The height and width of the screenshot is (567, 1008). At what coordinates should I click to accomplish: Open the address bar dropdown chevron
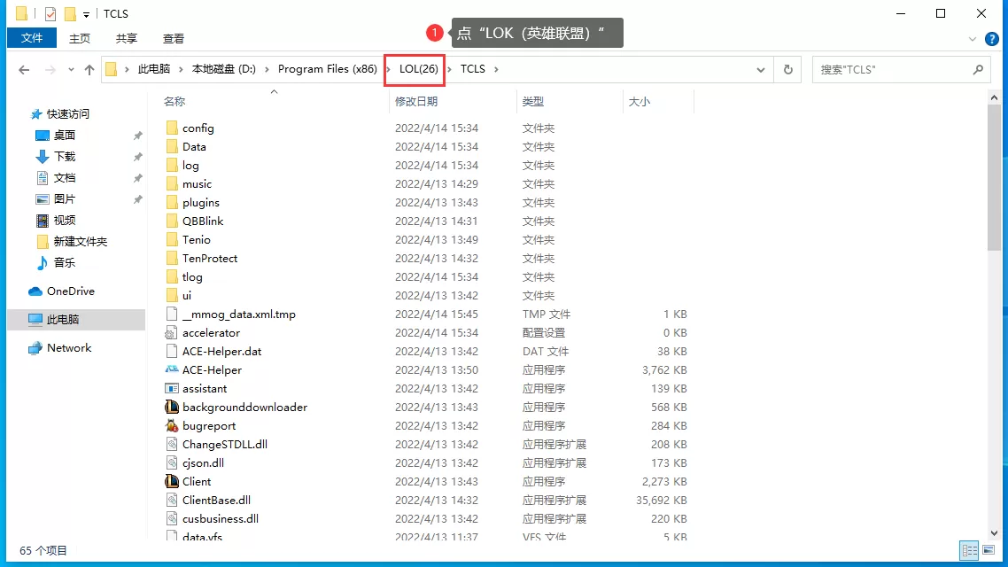(x=760, y=69)
